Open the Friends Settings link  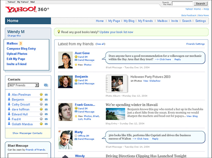click(195, 44)
